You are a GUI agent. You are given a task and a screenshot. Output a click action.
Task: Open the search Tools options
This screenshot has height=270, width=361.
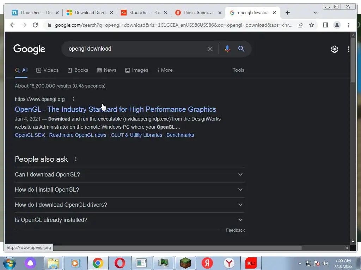coord(238,70)
